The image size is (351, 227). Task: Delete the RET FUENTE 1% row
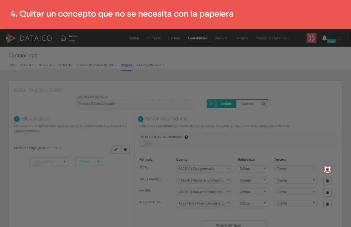pos(327,204)
